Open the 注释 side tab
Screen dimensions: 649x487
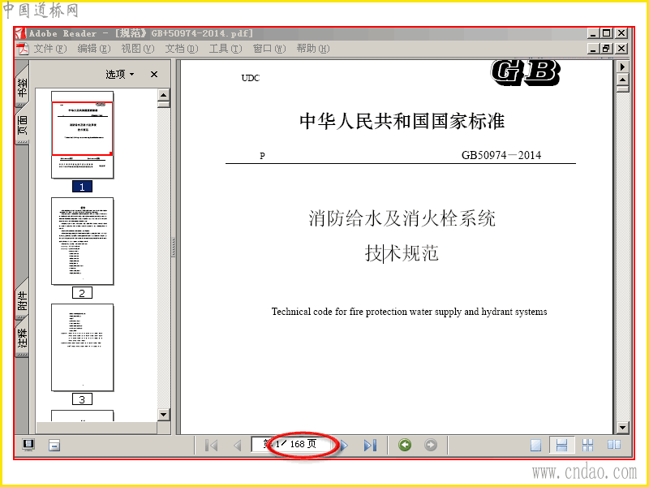(22, 338)
